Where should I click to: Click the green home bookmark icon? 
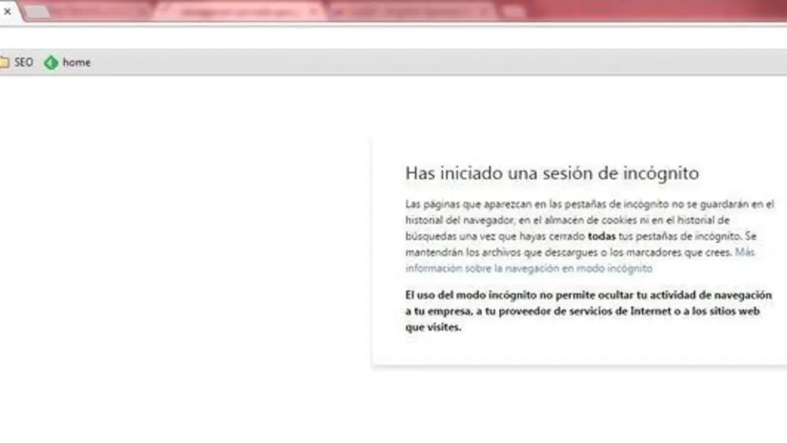coord(51,62)
